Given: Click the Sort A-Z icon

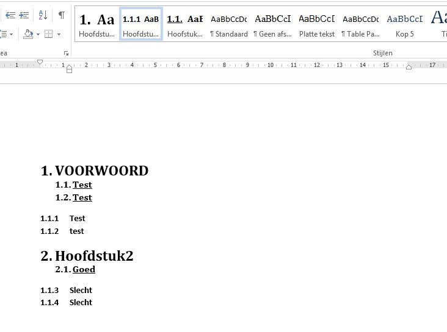Looking at the screenshot, I should click(42, 15).
